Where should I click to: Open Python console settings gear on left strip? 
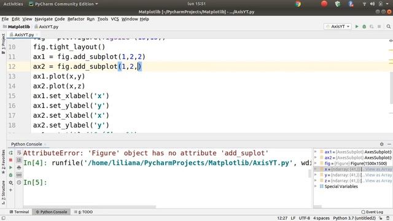click(x=11, y=183)
